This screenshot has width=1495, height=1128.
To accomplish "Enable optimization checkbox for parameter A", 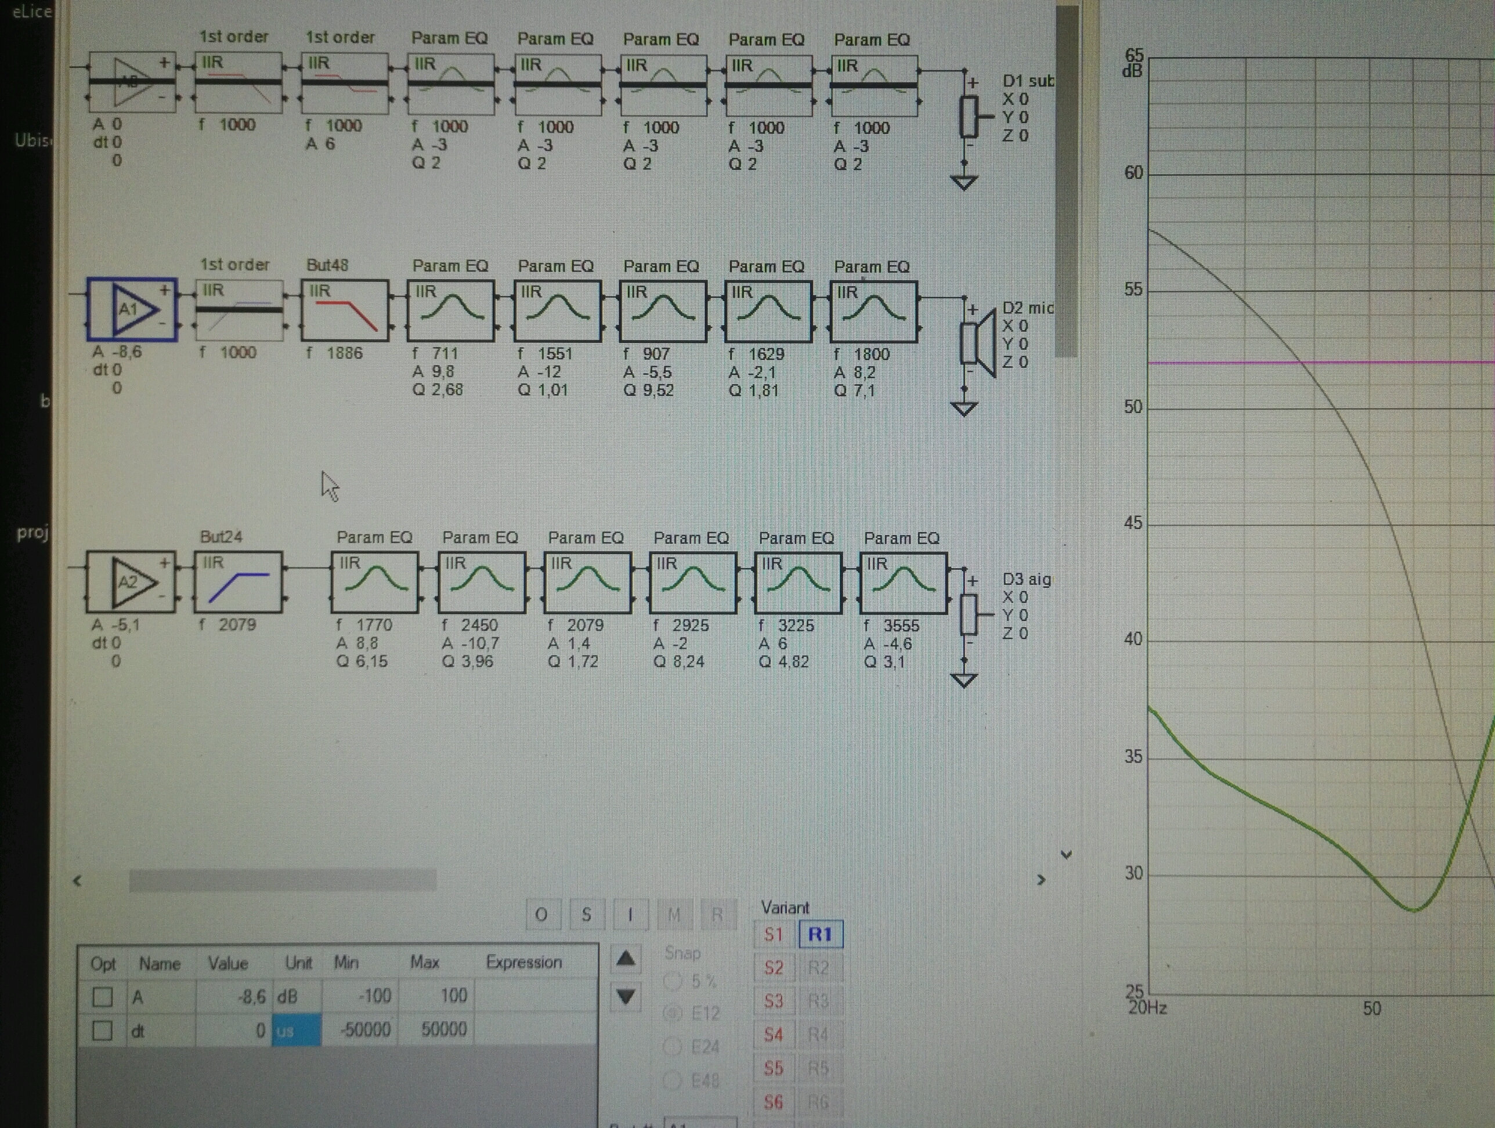I will [x=103, y=997].
